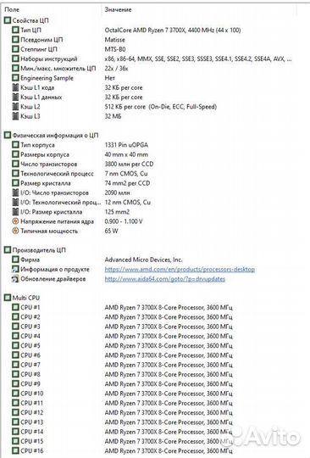
Task: Click the Engineering Sample row icon
Action: pos(15,78)
